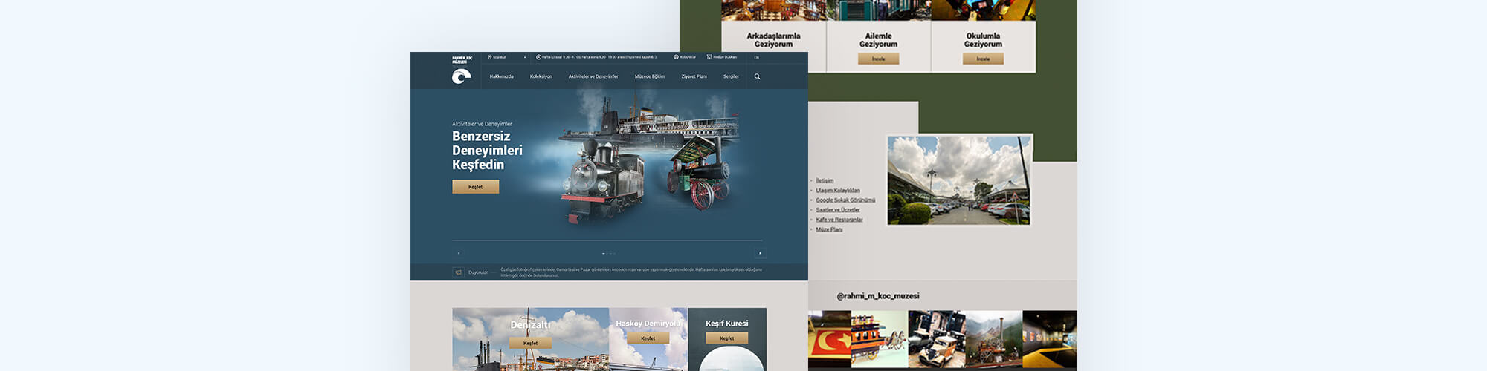
Task: Open the horse carriage toy Instagram thumbnail
Action: click(x=879, y=340)
